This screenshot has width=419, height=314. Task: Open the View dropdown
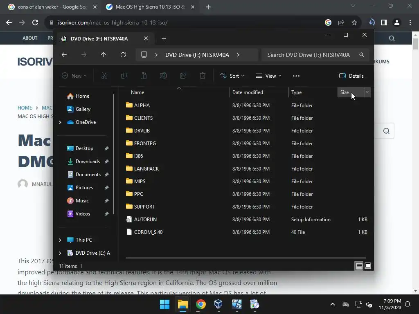[x=268, y=76]
